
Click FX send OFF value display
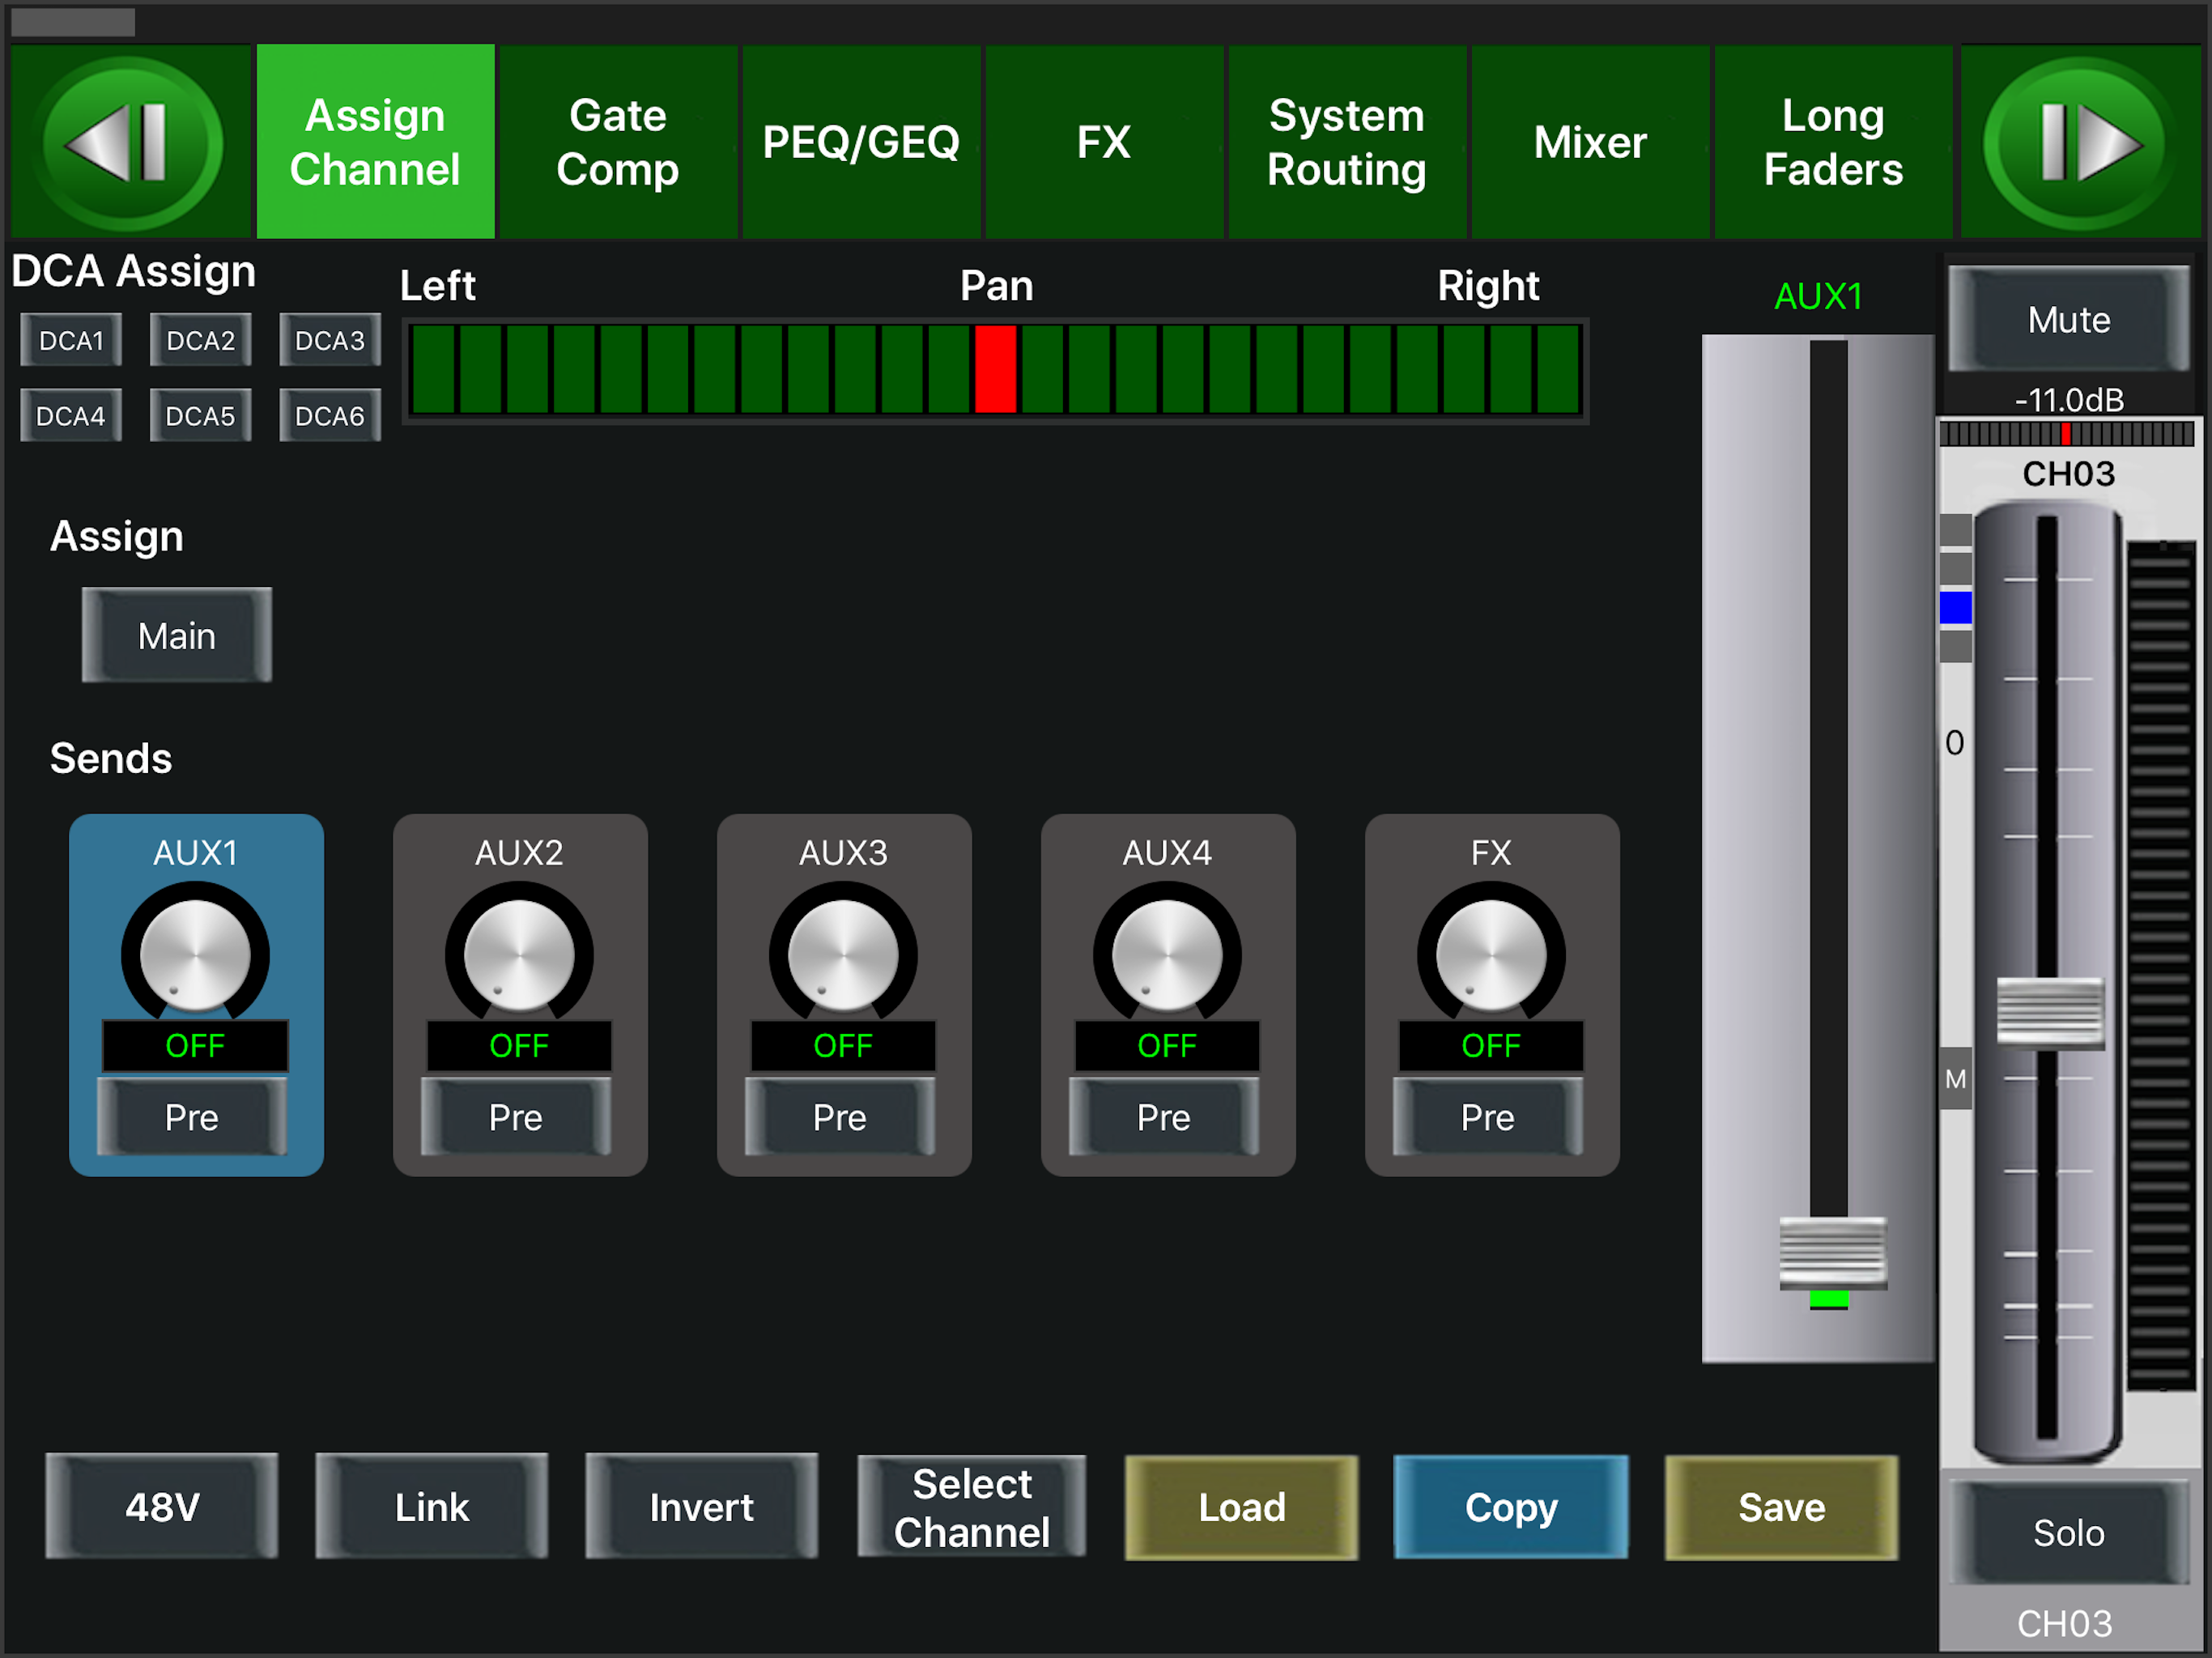tap(1491, 1046)
